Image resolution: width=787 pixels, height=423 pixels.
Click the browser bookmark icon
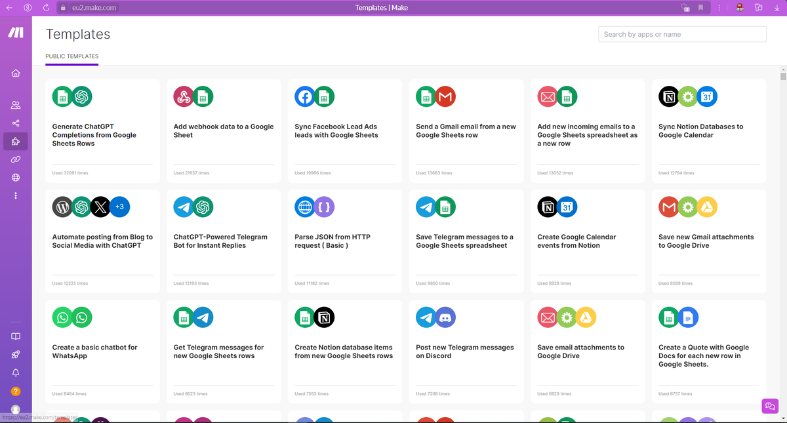(700, 8)
